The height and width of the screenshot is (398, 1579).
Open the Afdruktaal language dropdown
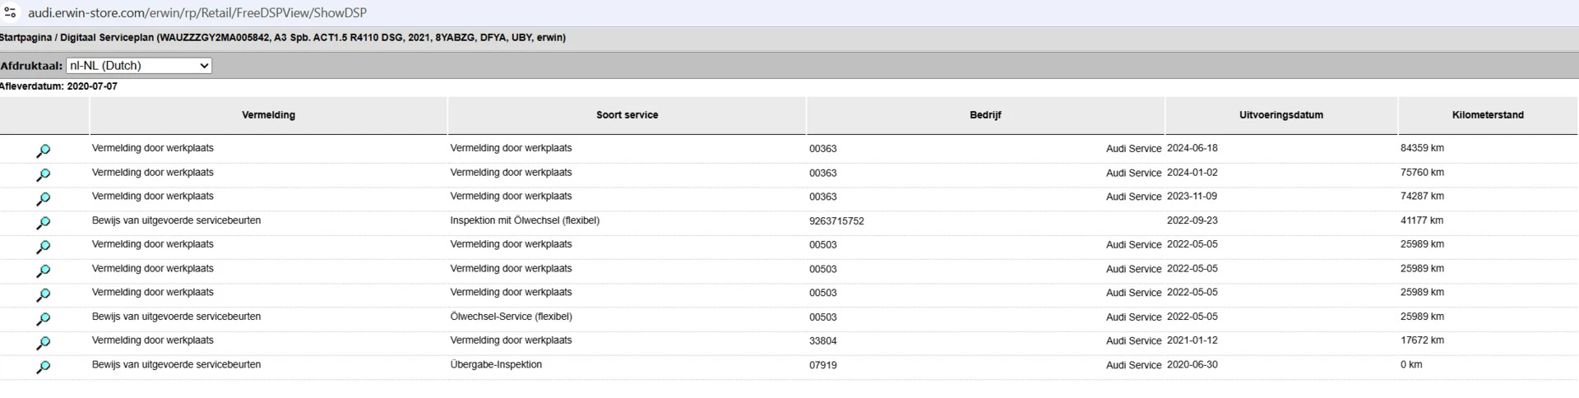139,66
